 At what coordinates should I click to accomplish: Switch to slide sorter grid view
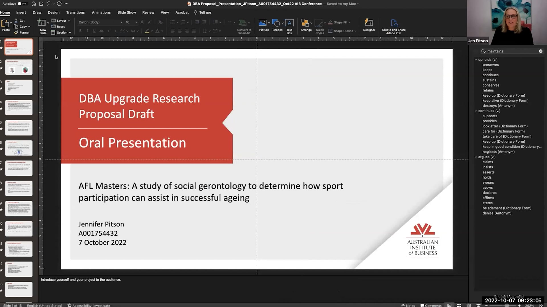point(459,305)
